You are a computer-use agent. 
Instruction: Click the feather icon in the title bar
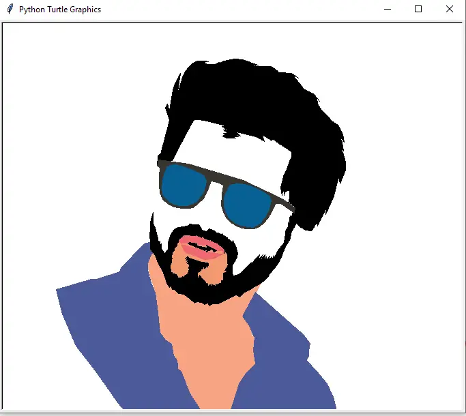coord(10,9)
